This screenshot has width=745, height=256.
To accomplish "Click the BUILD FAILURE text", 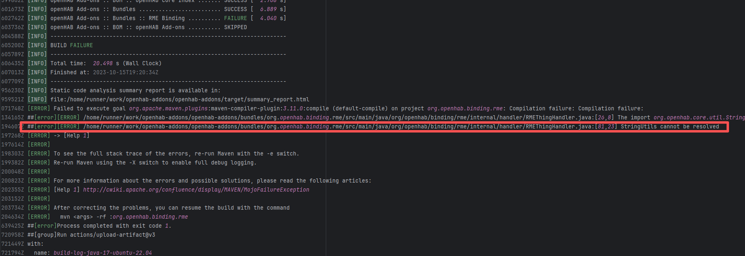I will [x=71, y=45].
